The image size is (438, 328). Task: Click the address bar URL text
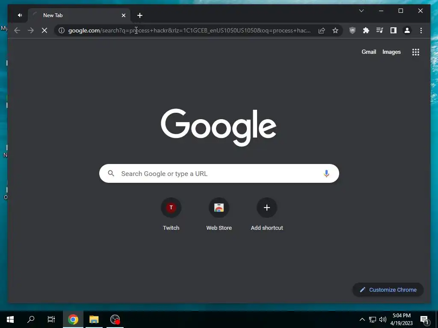point(189,30)
